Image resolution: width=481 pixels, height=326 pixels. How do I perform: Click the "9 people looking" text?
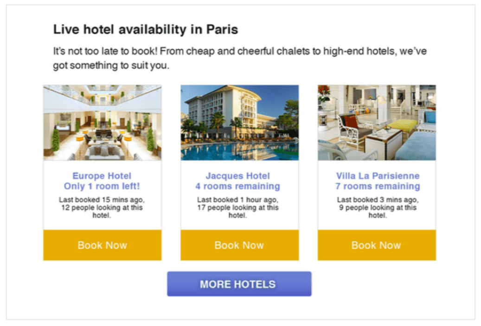click(378, 208)
